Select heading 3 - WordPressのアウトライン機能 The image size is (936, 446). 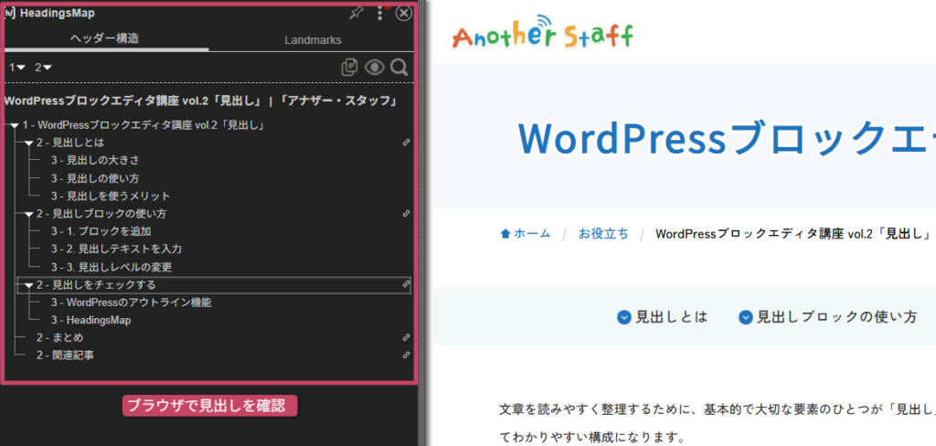coord(131,303)
